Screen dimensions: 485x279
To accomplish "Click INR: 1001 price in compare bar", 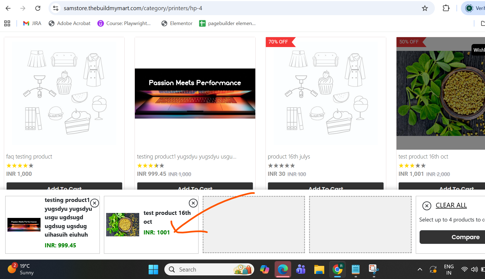I will [157, 233].
